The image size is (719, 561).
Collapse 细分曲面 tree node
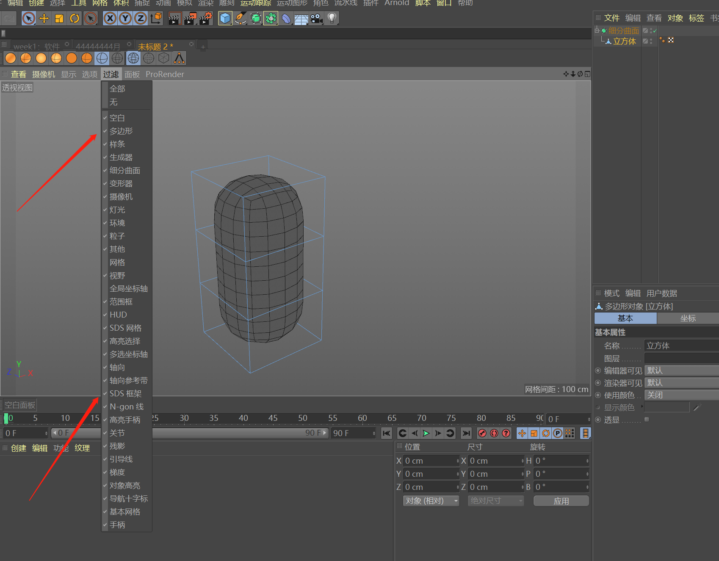tap(597, 30)
